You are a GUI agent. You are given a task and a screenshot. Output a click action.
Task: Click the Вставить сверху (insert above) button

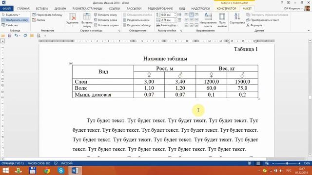pos(87,20)
